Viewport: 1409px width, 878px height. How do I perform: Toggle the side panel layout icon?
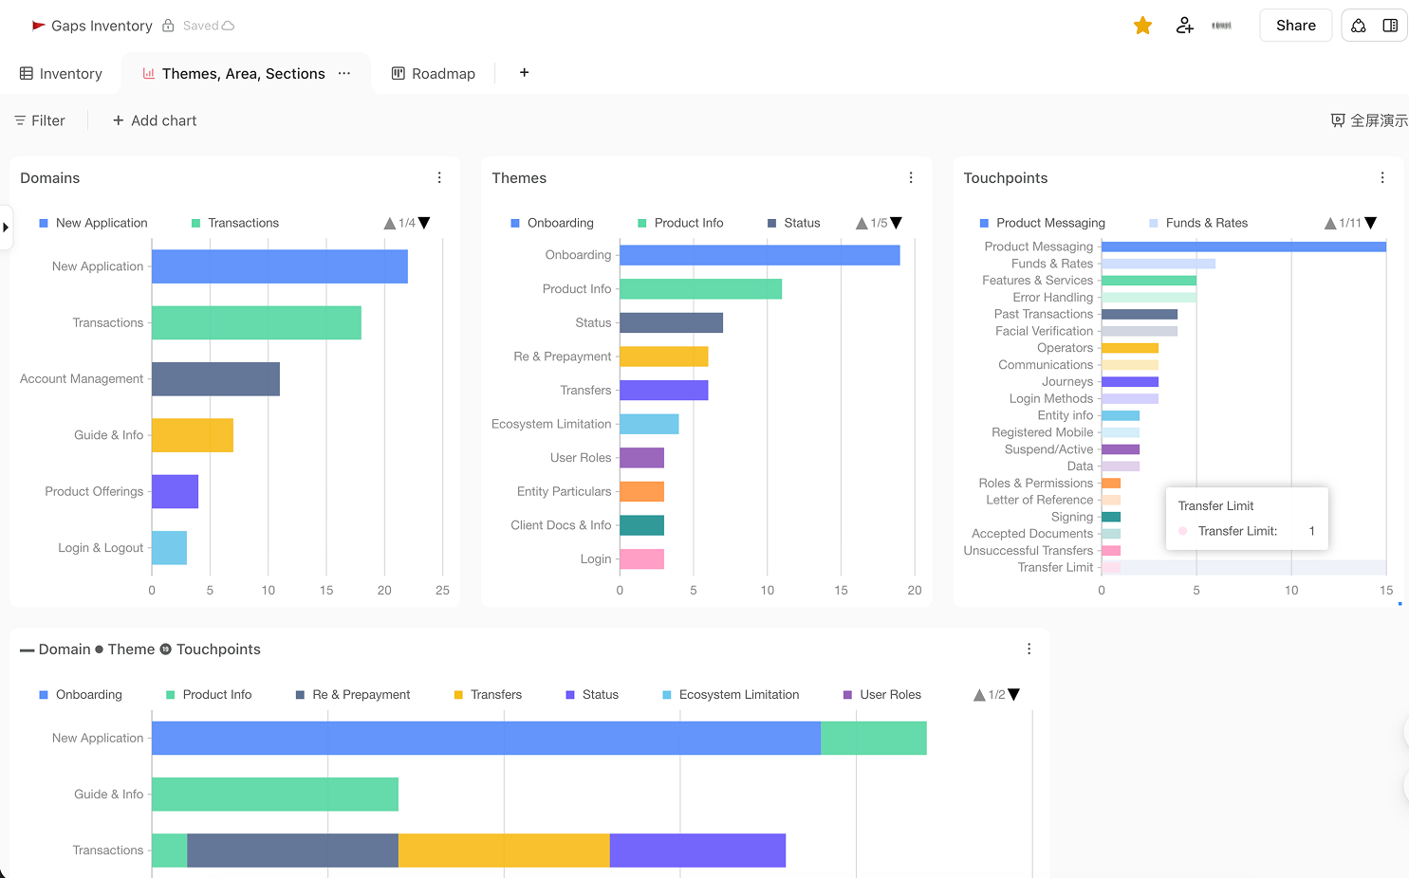1390,26
